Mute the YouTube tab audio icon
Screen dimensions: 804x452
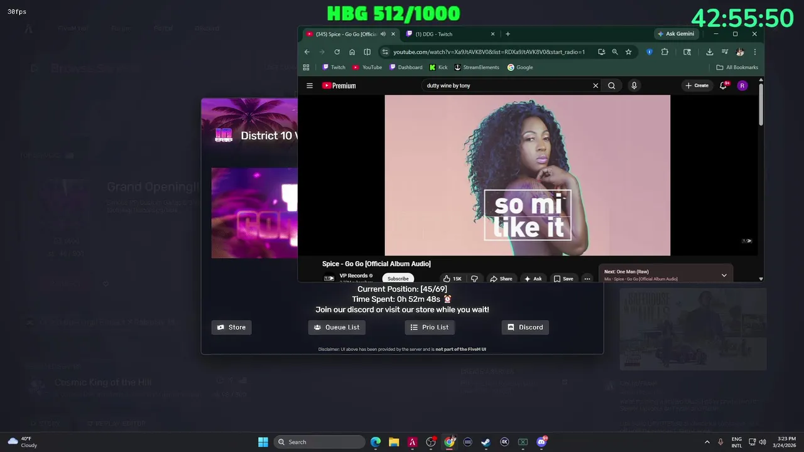(x=383, y=34)
